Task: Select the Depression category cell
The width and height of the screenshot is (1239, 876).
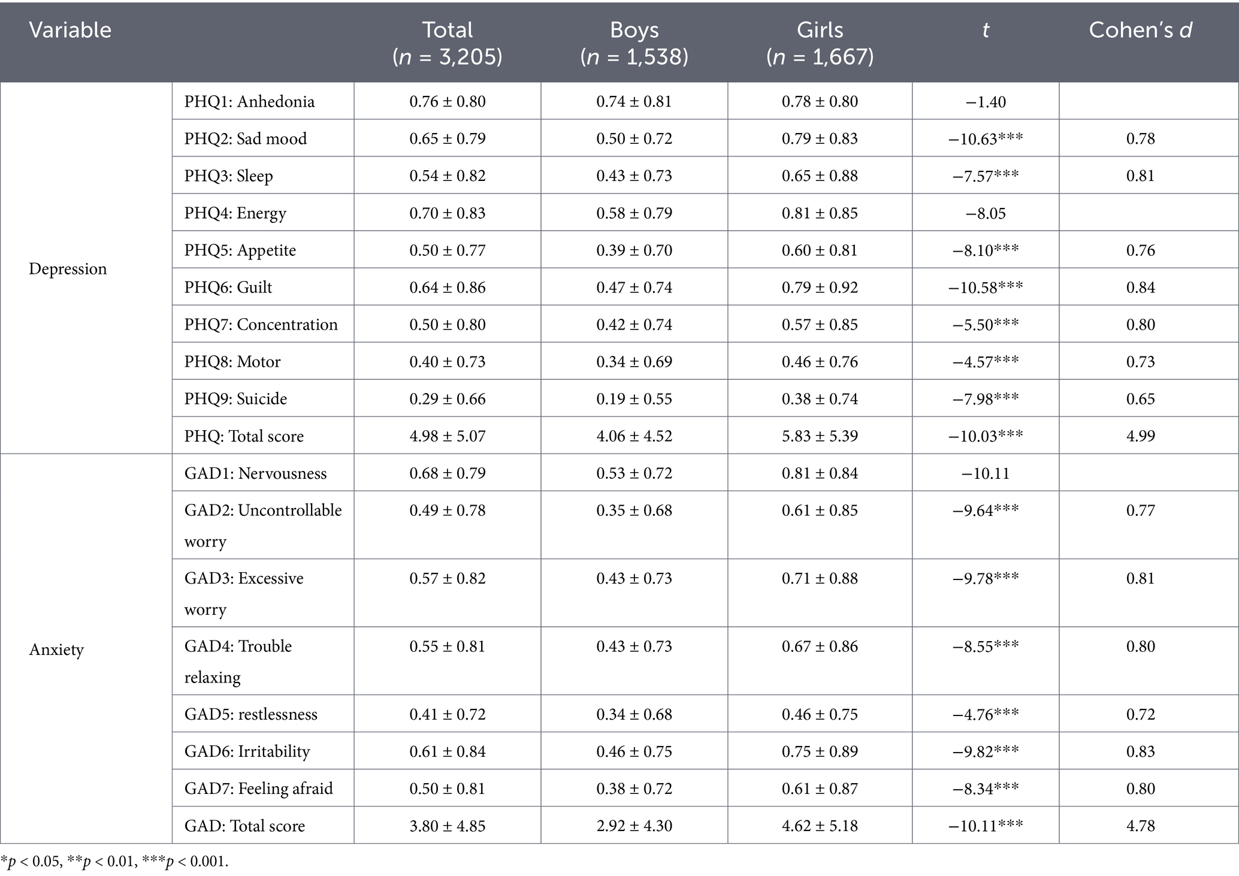Action: (68, 268)
